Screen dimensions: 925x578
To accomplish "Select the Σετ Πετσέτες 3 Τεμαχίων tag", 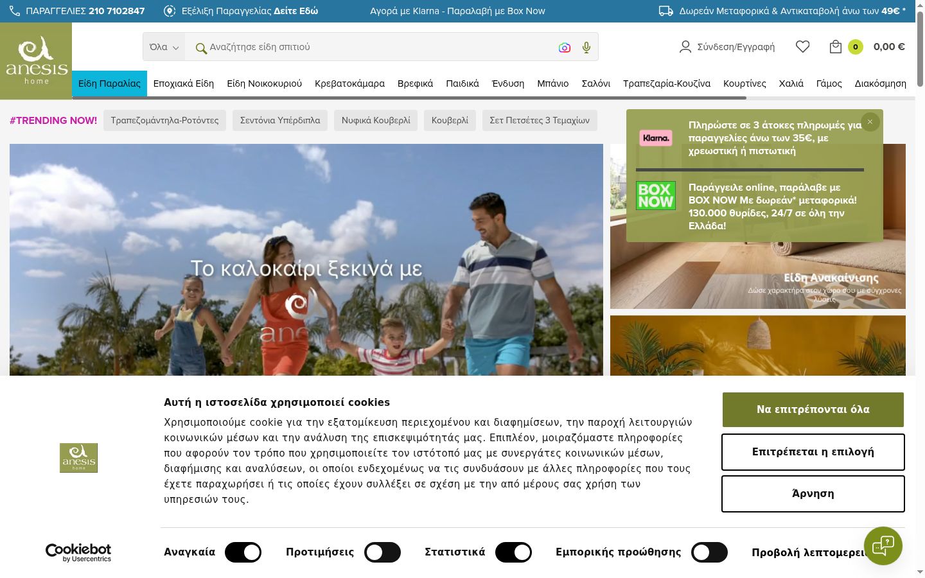I will (540, 120).
